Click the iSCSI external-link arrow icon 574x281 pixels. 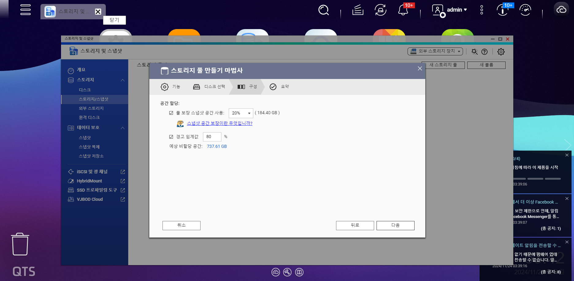click(123, 172)
